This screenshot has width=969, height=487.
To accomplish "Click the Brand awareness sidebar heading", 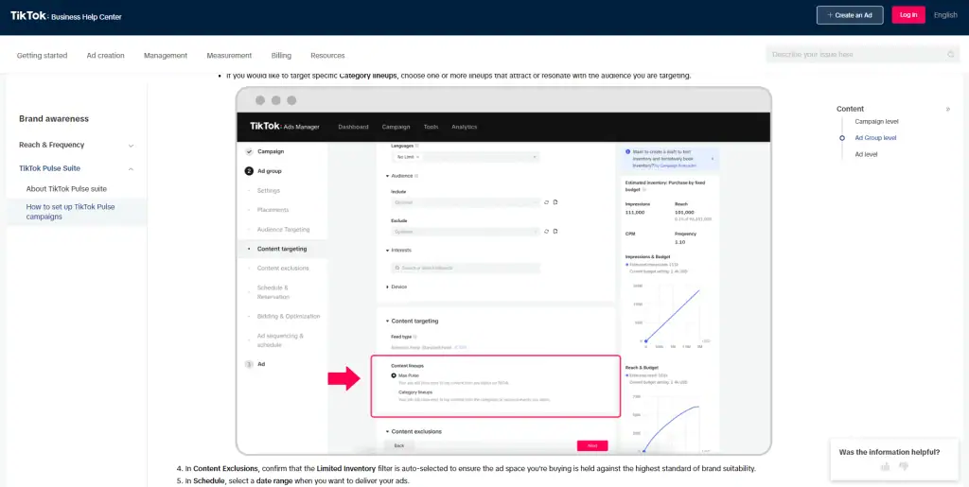I will point(54,118).
